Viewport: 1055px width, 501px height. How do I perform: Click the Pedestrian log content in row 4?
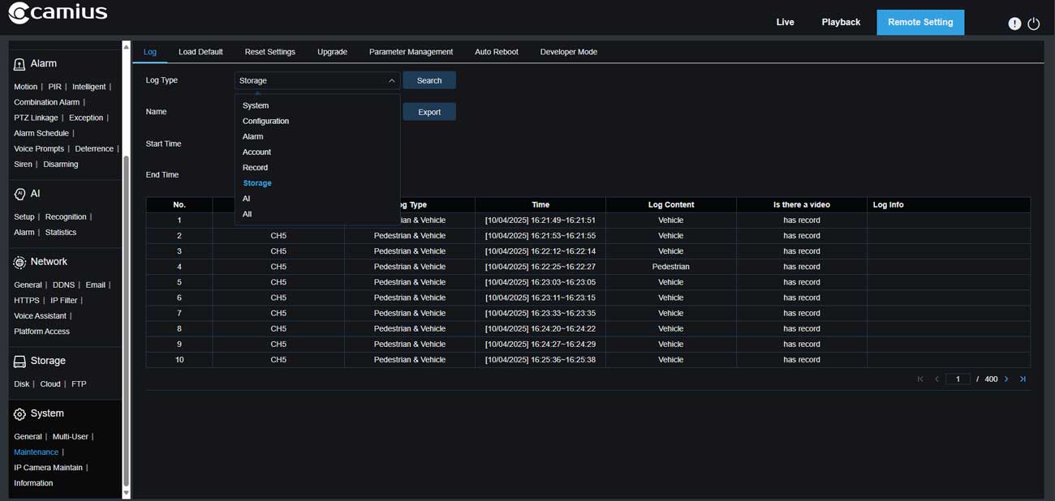(670, 267)
